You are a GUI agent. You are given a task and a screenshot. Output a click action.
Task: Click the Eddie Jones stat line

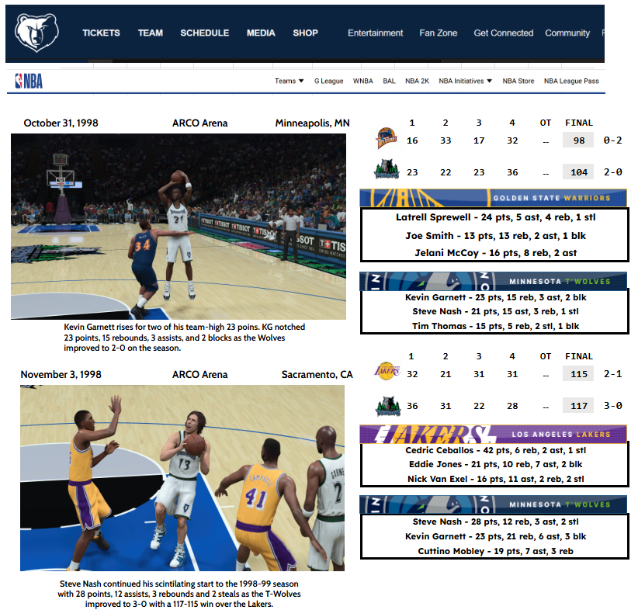click(496, 464)
